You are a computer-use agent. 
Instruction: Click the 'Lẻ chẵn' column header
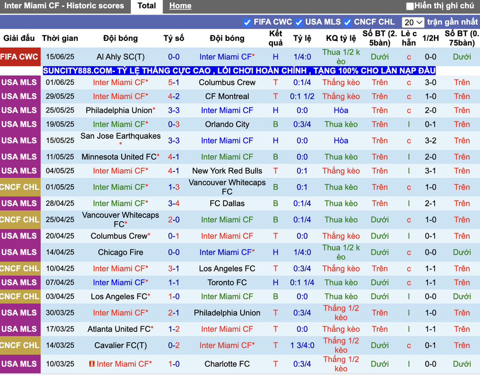(x=409, y=38)
